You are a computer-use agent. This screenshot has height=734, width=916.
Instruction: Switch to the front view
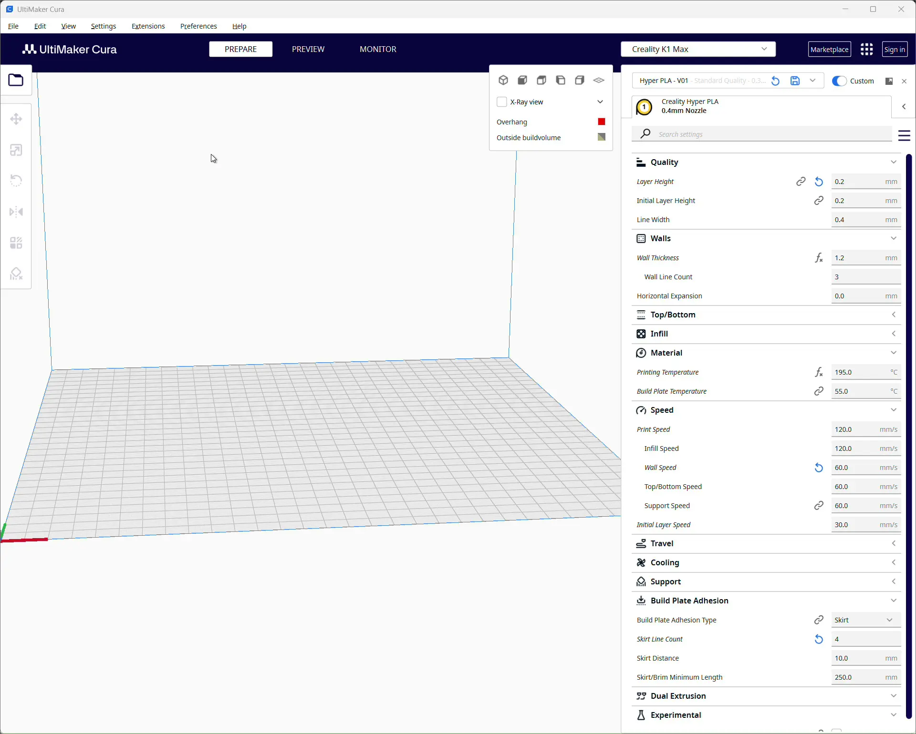point(522,80)
